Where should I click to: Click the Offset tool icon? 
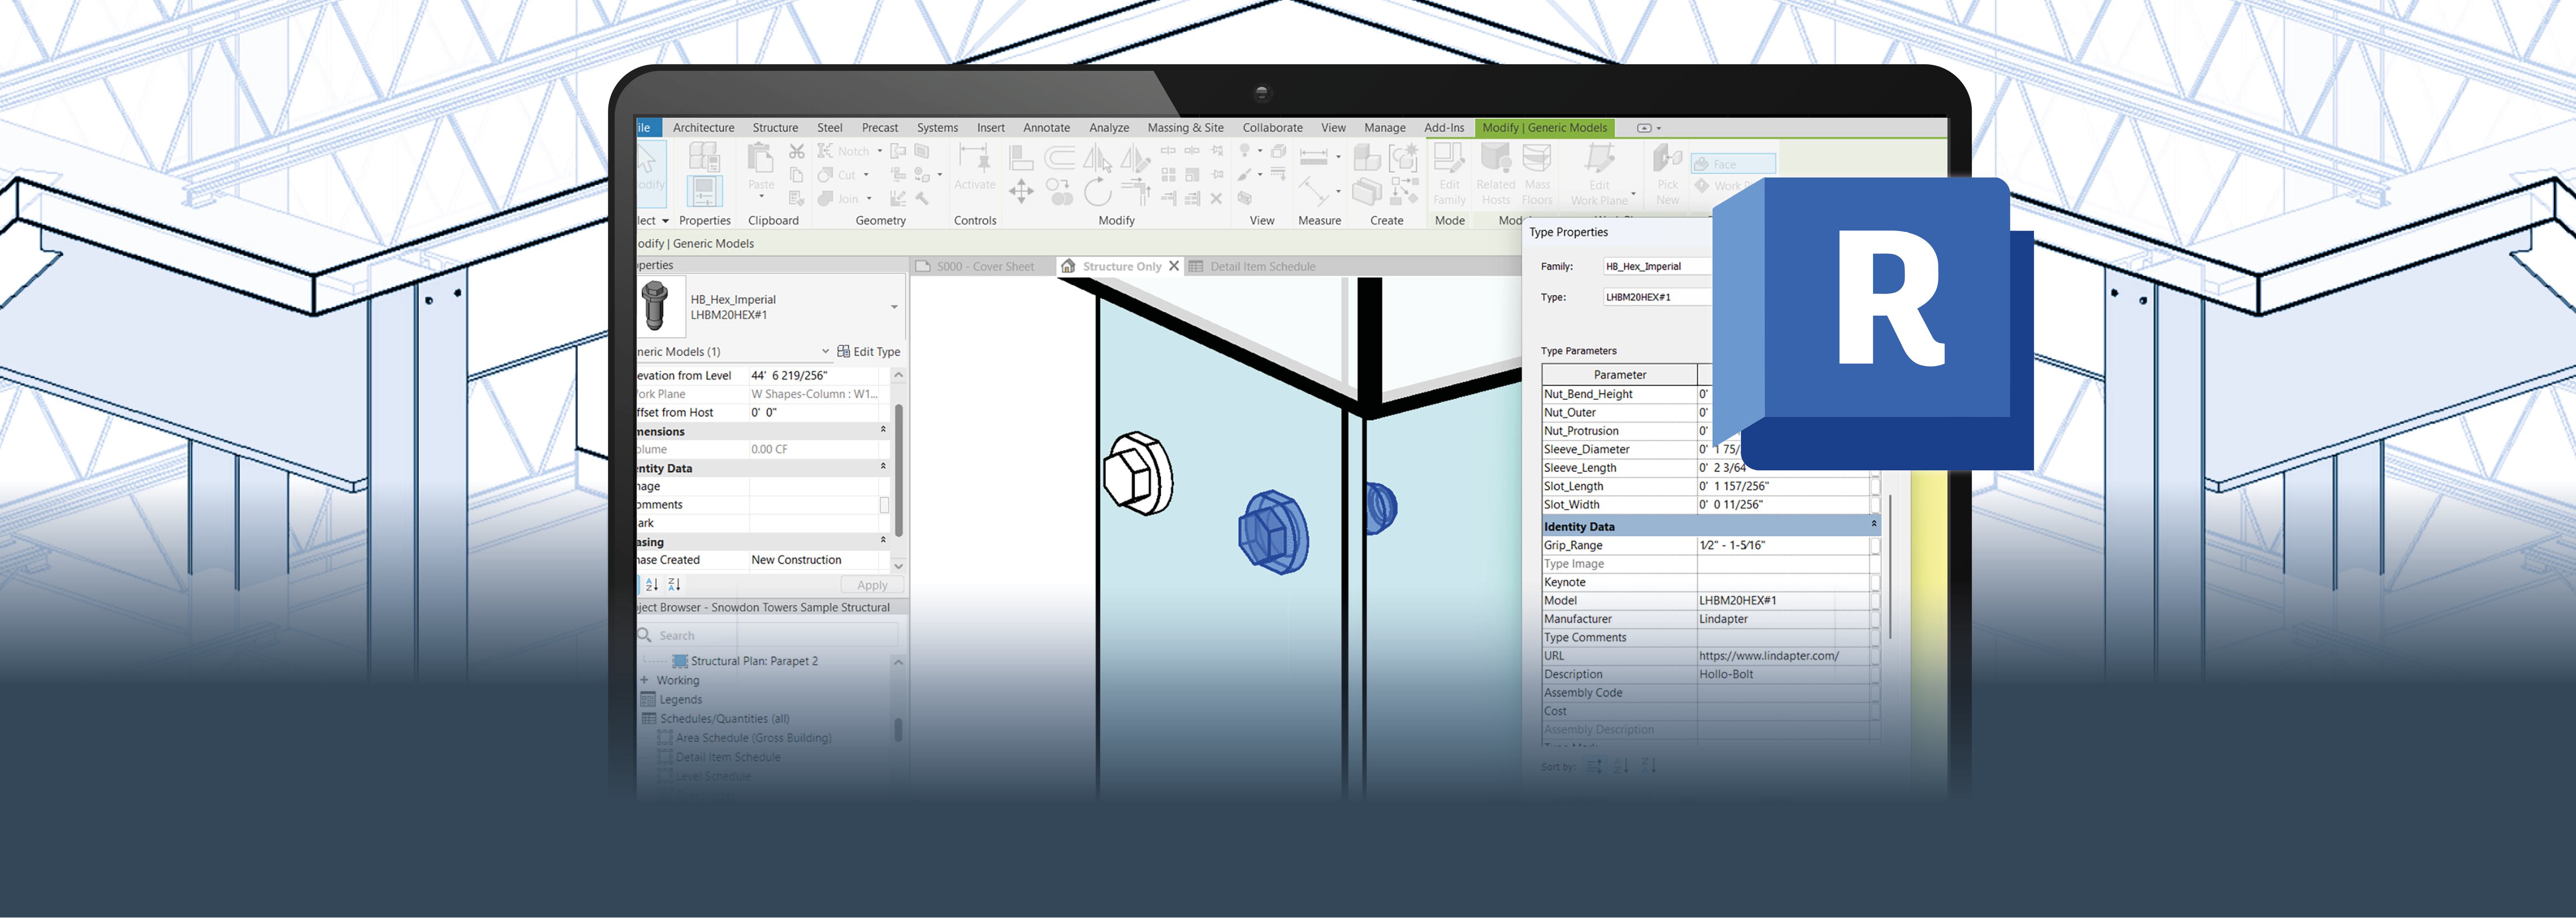(x=1060, y=157)
